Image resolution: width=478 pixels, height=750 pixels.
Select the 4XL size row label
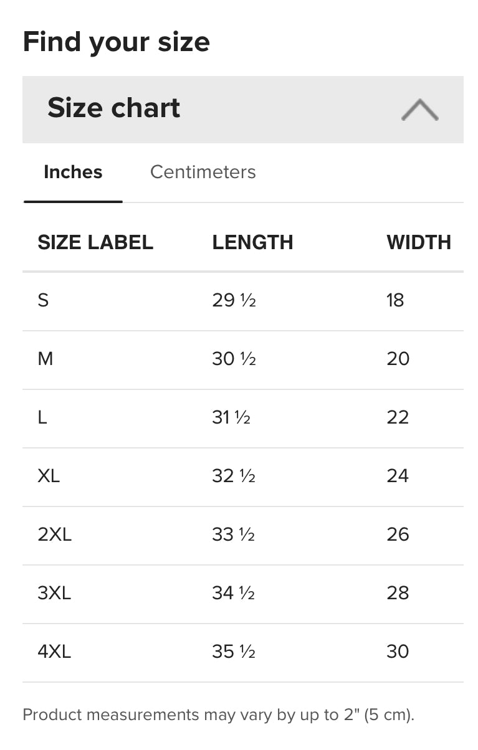click(x=54, y=652)
